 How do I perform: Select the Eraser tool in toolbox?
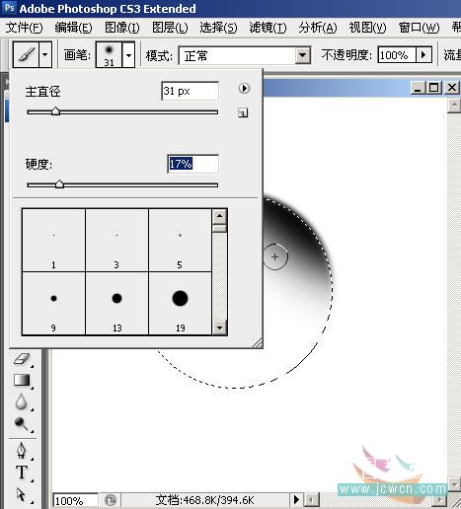22,359
